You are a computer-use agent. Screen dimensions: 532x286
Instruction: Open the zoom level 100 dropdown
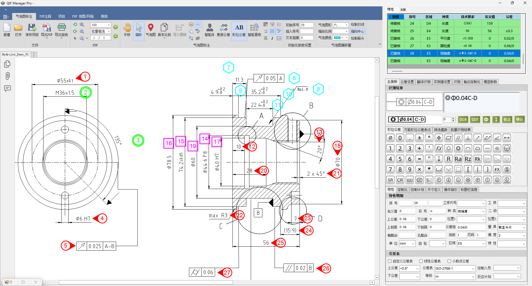pos(109,25)
